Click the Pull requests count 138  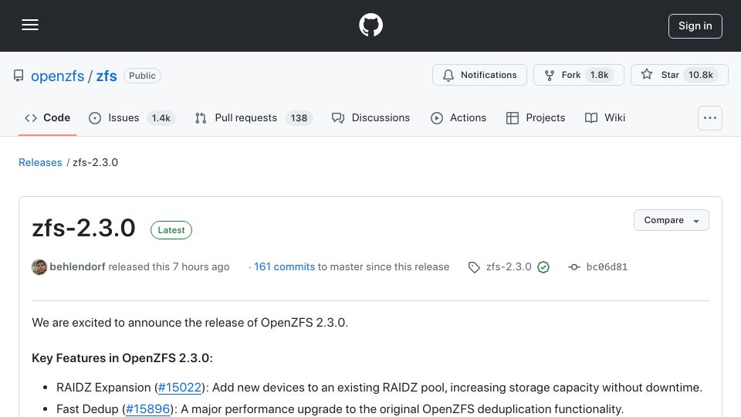pos(299,117)
